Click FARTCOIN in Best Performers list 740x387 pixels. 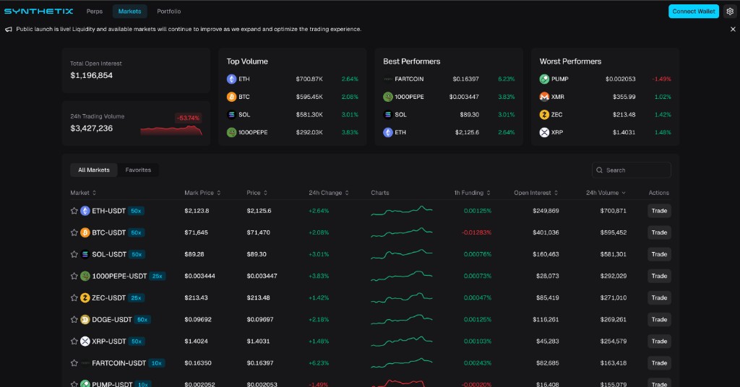(x=409, y=79)
